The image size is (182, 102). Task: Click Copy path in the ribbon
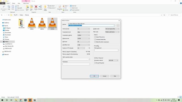pos(18,8)
